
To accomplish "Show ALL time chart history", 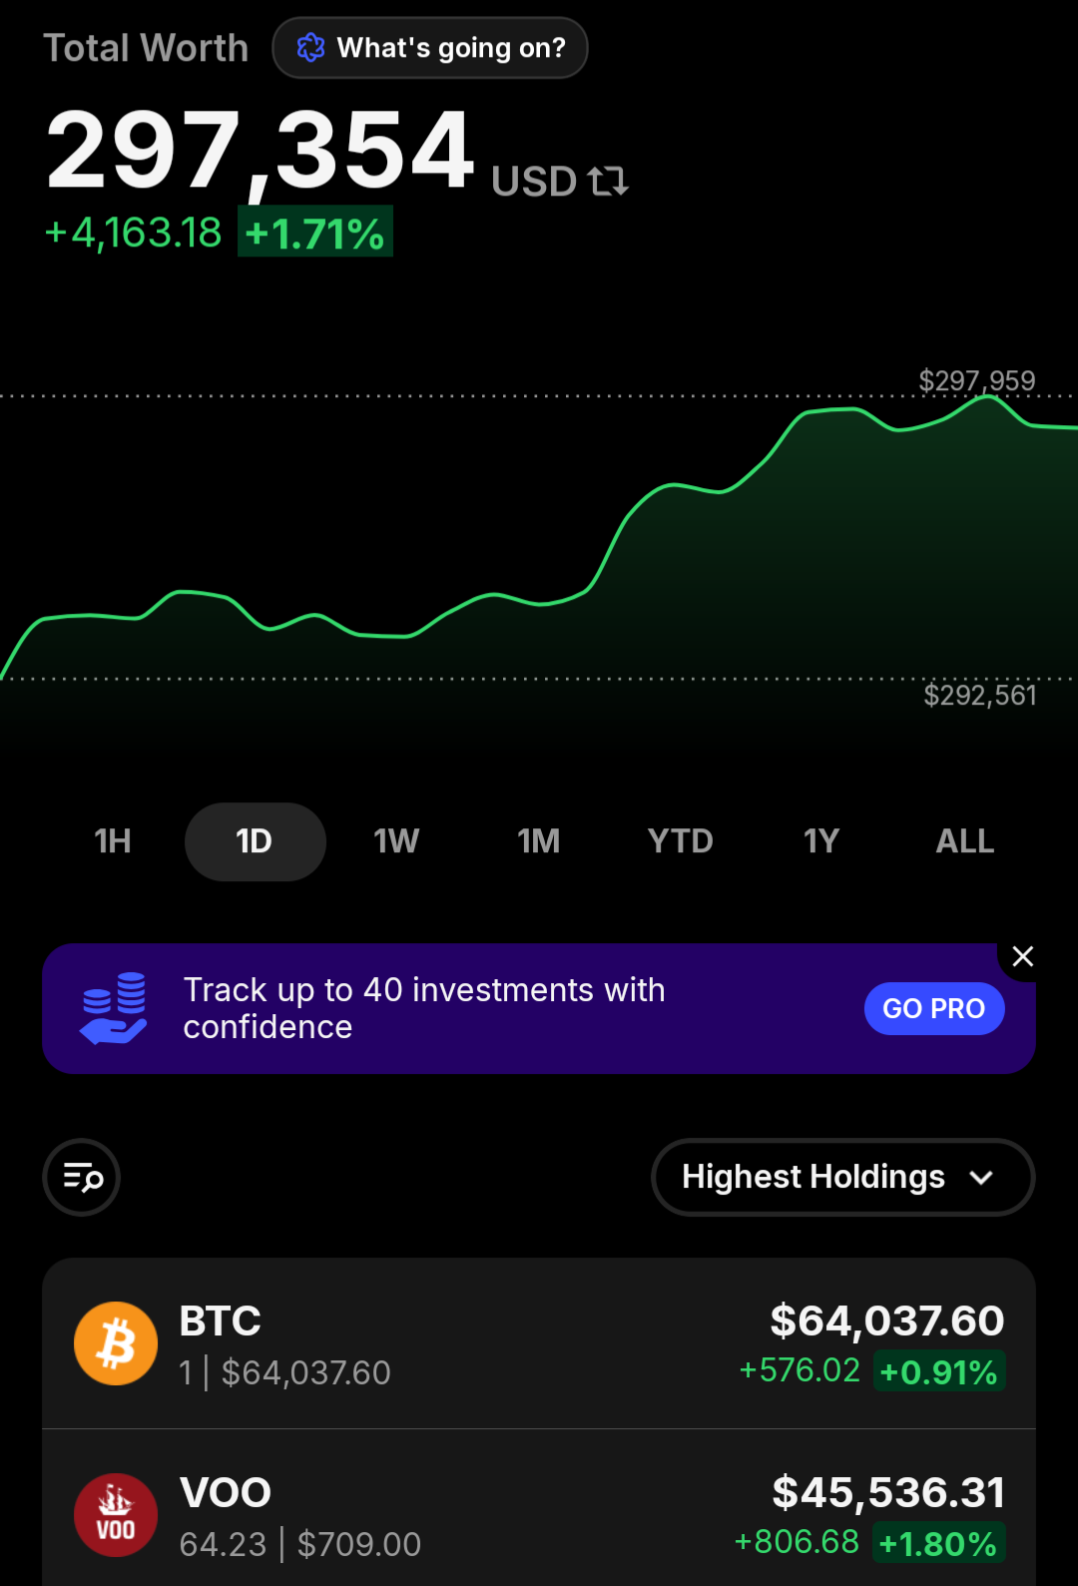I will [x=964, y=841].
